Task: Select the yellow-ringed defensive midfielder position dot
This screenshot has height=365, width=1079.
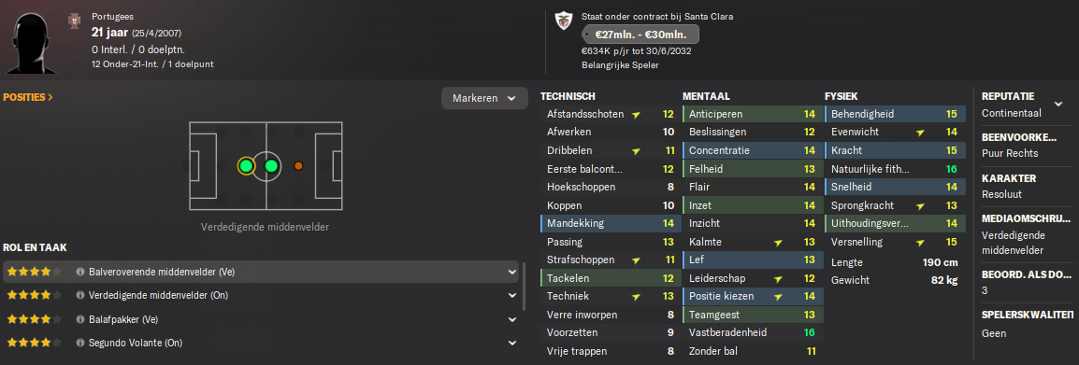Action: point(246,165)
